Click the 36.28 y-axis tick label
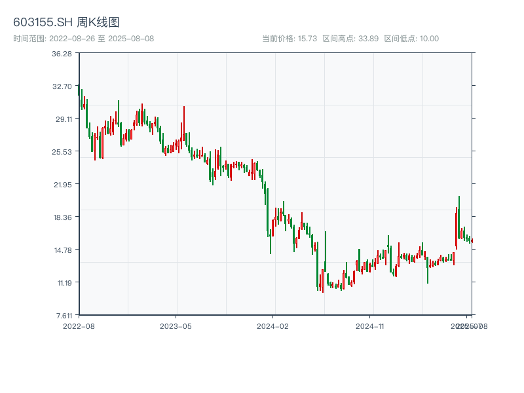The width and height of the screenshot is (524, 393). coord(62,54)
